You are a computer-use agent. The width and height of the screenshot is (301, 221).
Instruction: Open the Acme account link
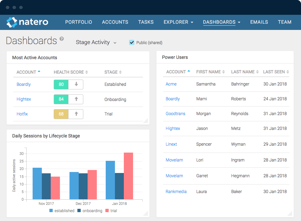pos(171,84)
